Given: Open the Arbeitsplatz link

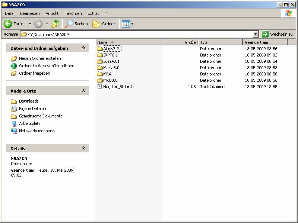Looking at the screenshot, I should (x=30, y=123).
